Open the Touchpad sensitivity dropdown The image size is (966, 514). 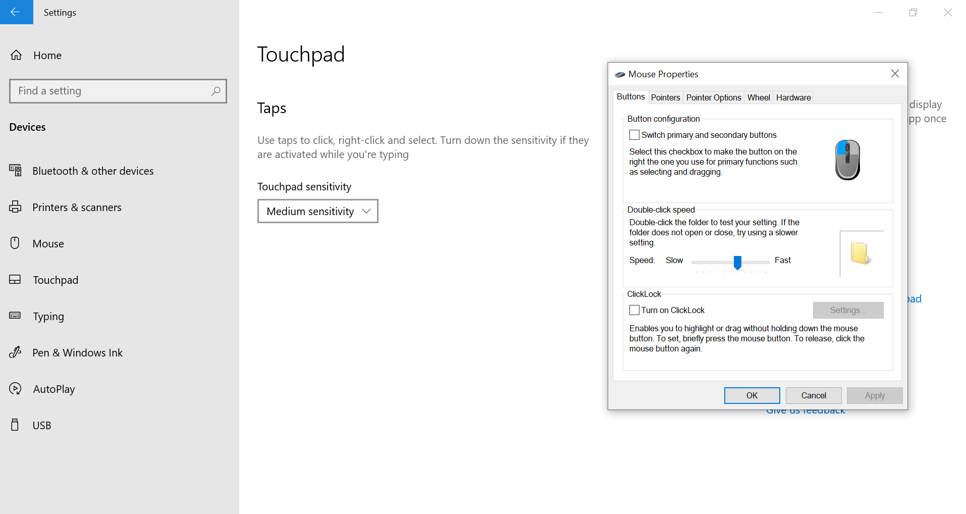(x=318, y=211)
